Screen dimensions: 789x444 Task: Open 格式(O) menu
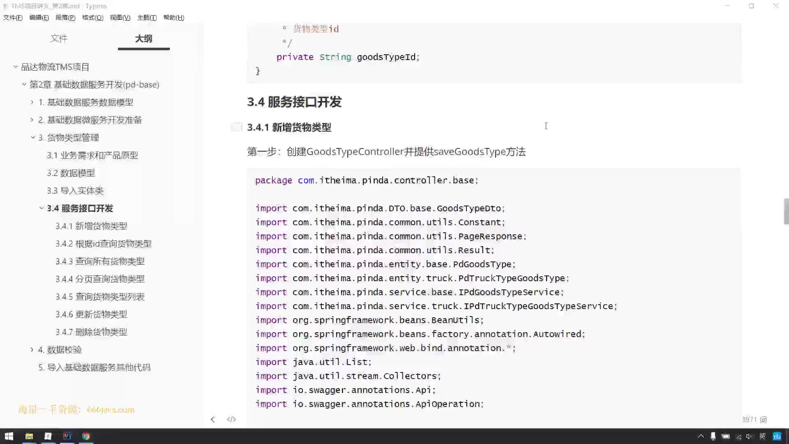point(92,17)
